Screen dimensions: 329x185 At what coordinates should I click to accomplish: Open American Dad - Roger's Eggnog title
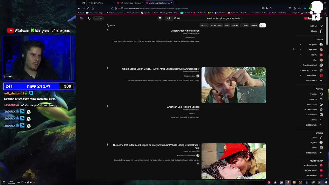(183, 107)
